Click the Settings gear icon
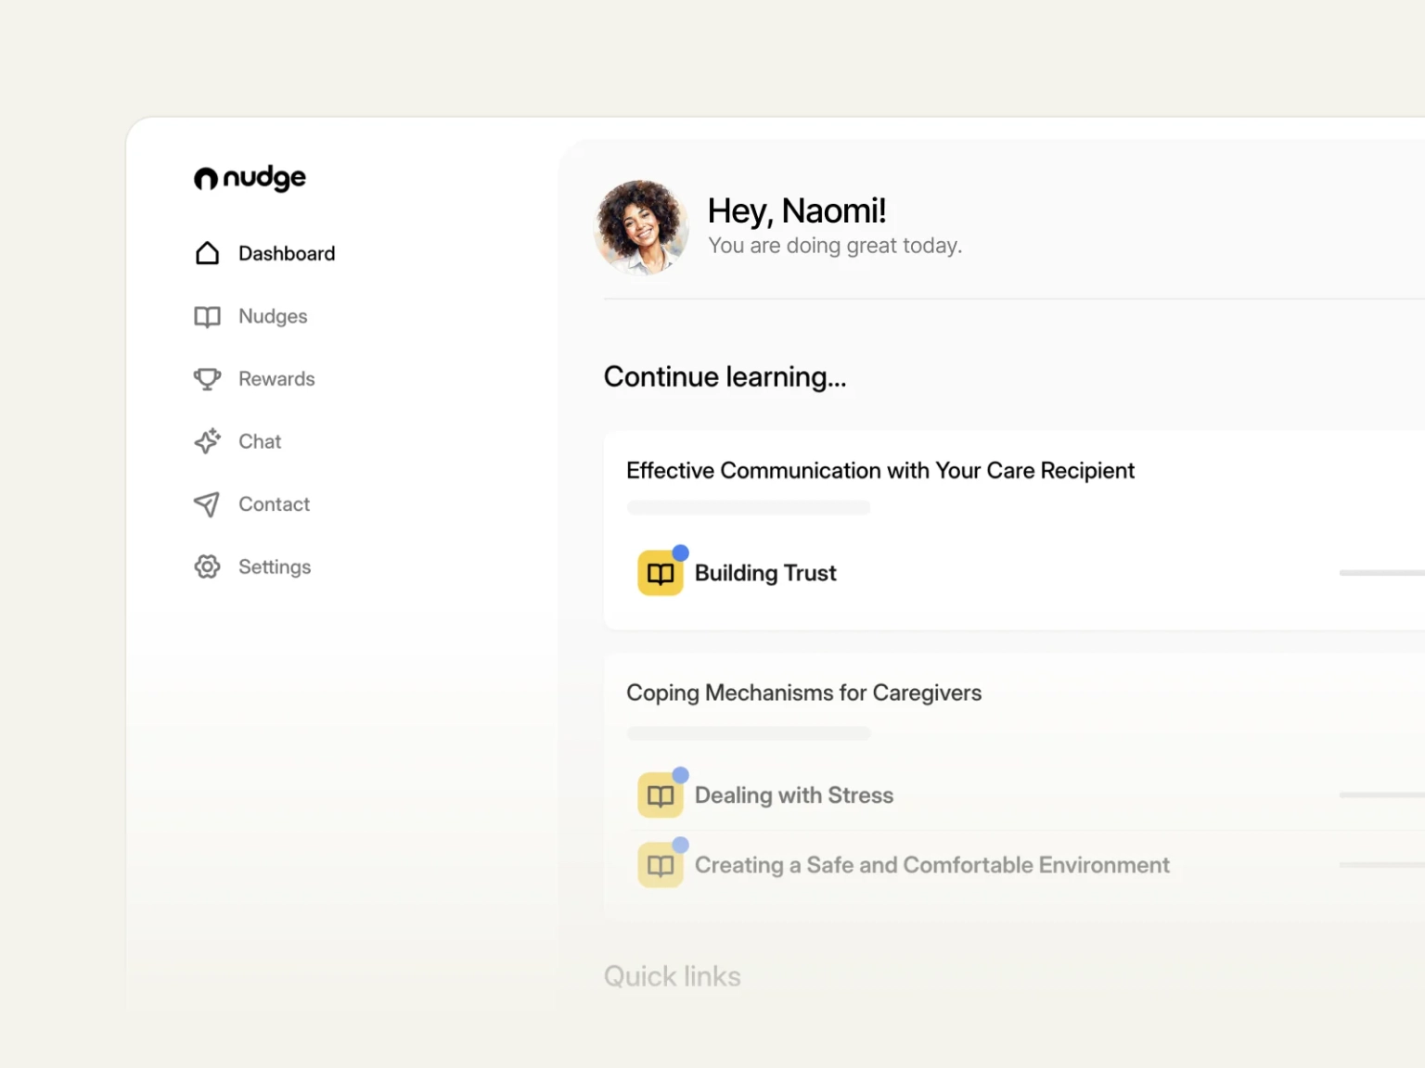This screenshot has height=1068, width=1425. pos(207,566)
